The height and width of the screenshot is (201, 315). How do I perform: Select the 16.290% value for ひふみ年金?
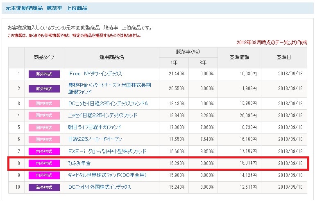click(x=177, y=163)
